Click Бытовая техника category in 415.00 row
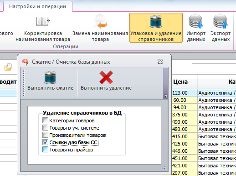This screenshot has width=236, height=176. [217, 136]
